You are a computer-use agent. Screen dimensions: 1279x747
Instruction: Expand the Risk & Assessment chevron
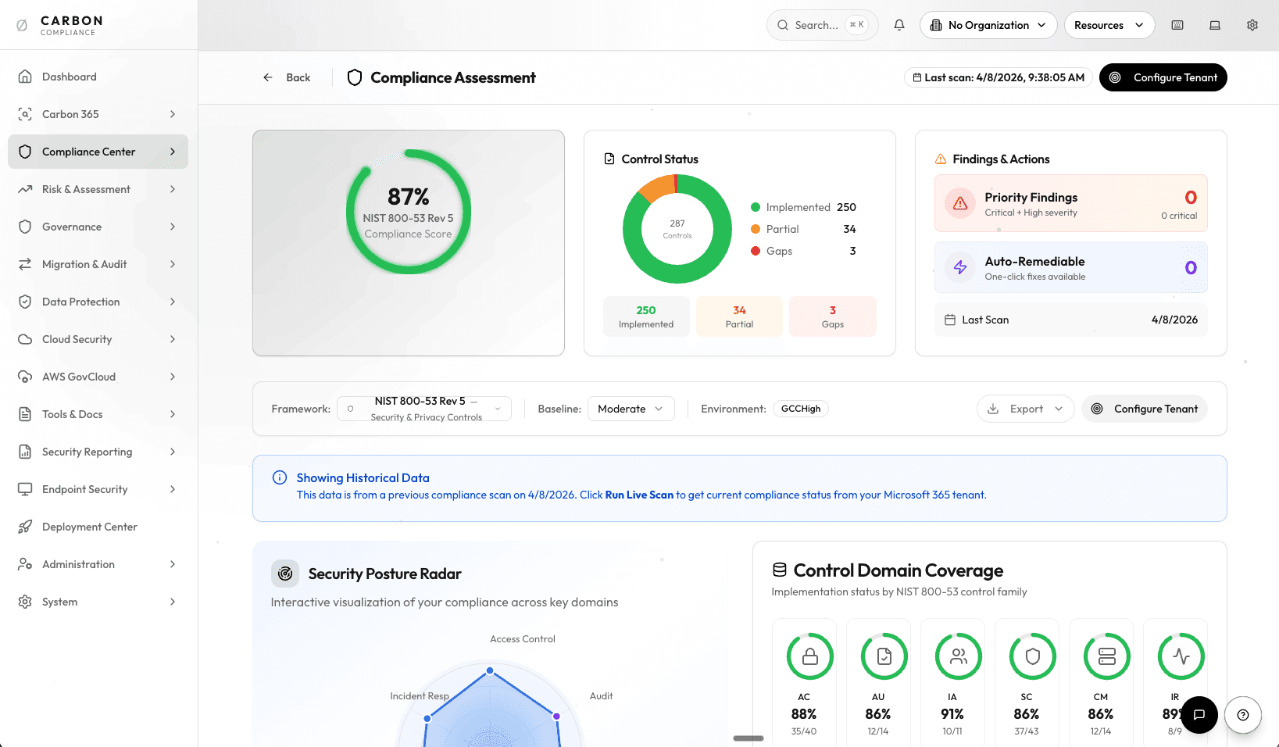pos(173,189)
